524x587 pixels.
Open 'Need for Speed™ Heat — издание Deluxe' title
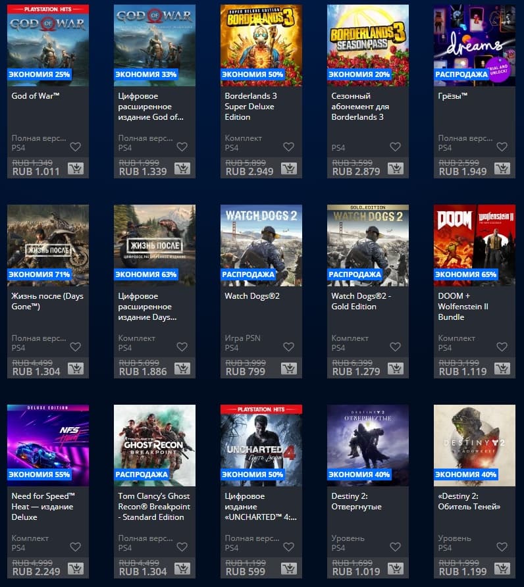[43, 506]
